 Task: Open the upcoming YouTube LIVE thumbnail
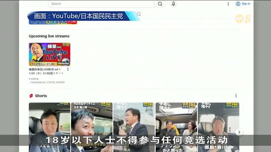pyautogui.click(x=50, y=54)
